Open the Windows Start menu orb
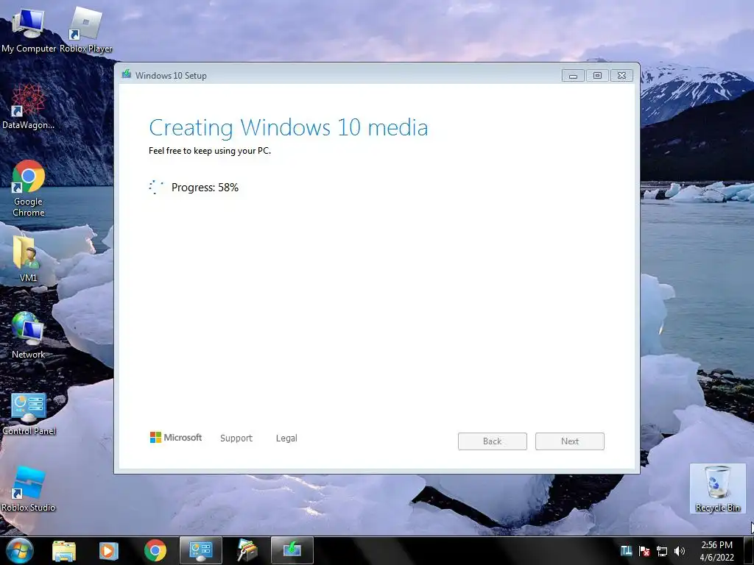 pos(20,550)
